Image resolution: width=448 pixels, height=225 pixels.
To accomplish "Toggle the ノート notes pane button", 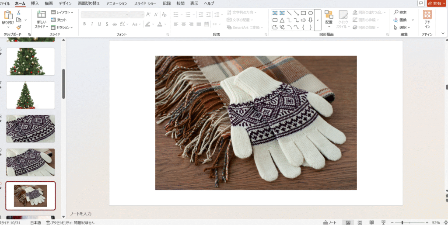I will coord(330,222).
